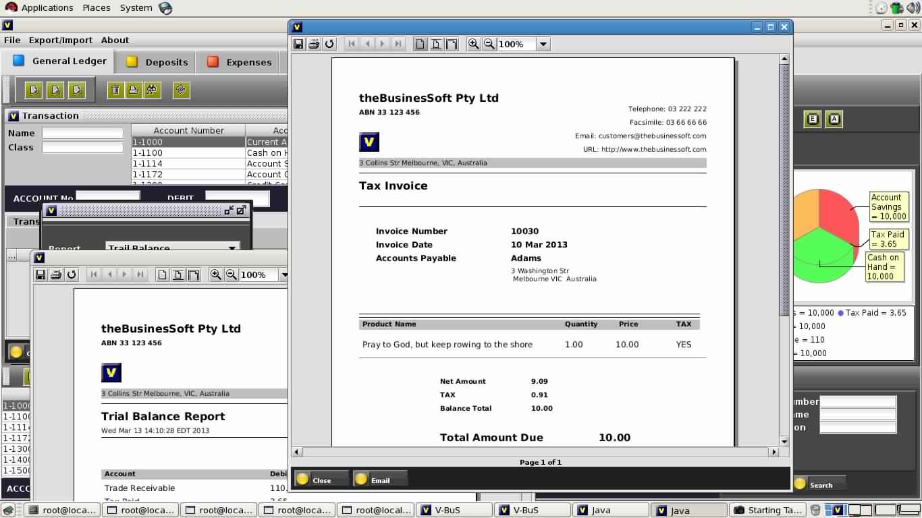Click invoice viewer vertical scrollbar
The image size is (922, 518).
[x=784, y=250]
